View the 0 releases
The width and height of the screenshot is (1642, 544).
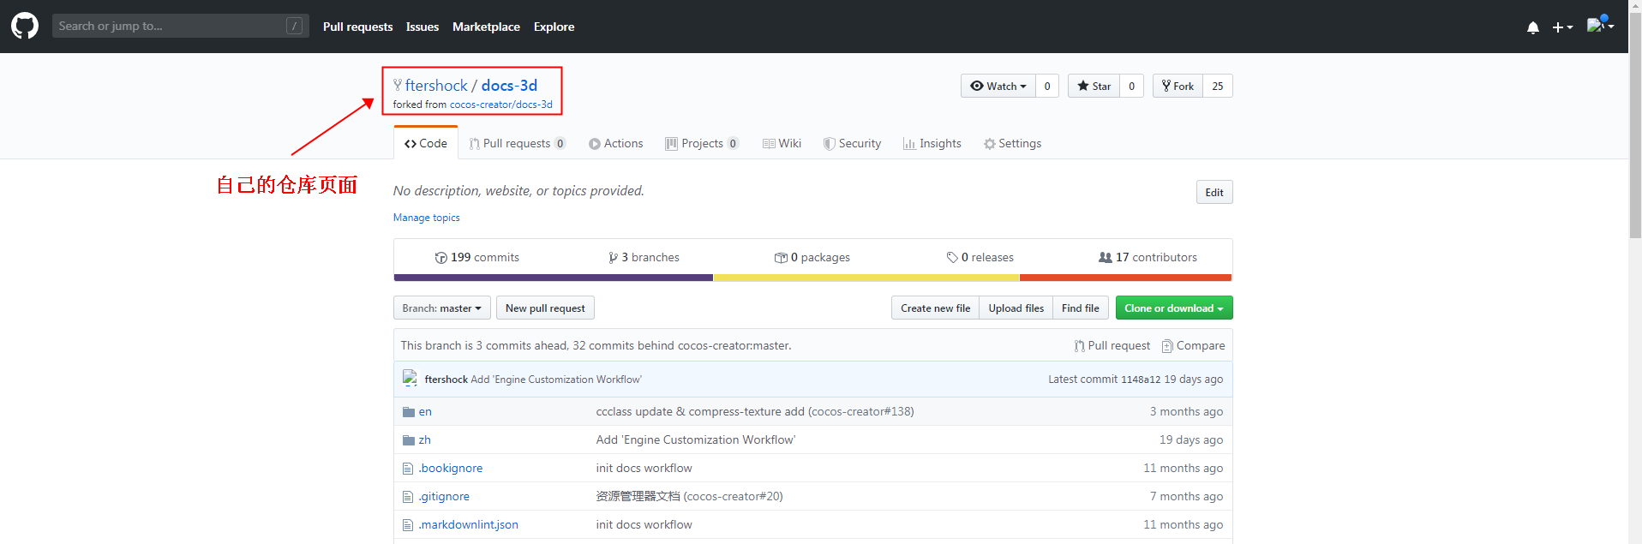point(980,257)
